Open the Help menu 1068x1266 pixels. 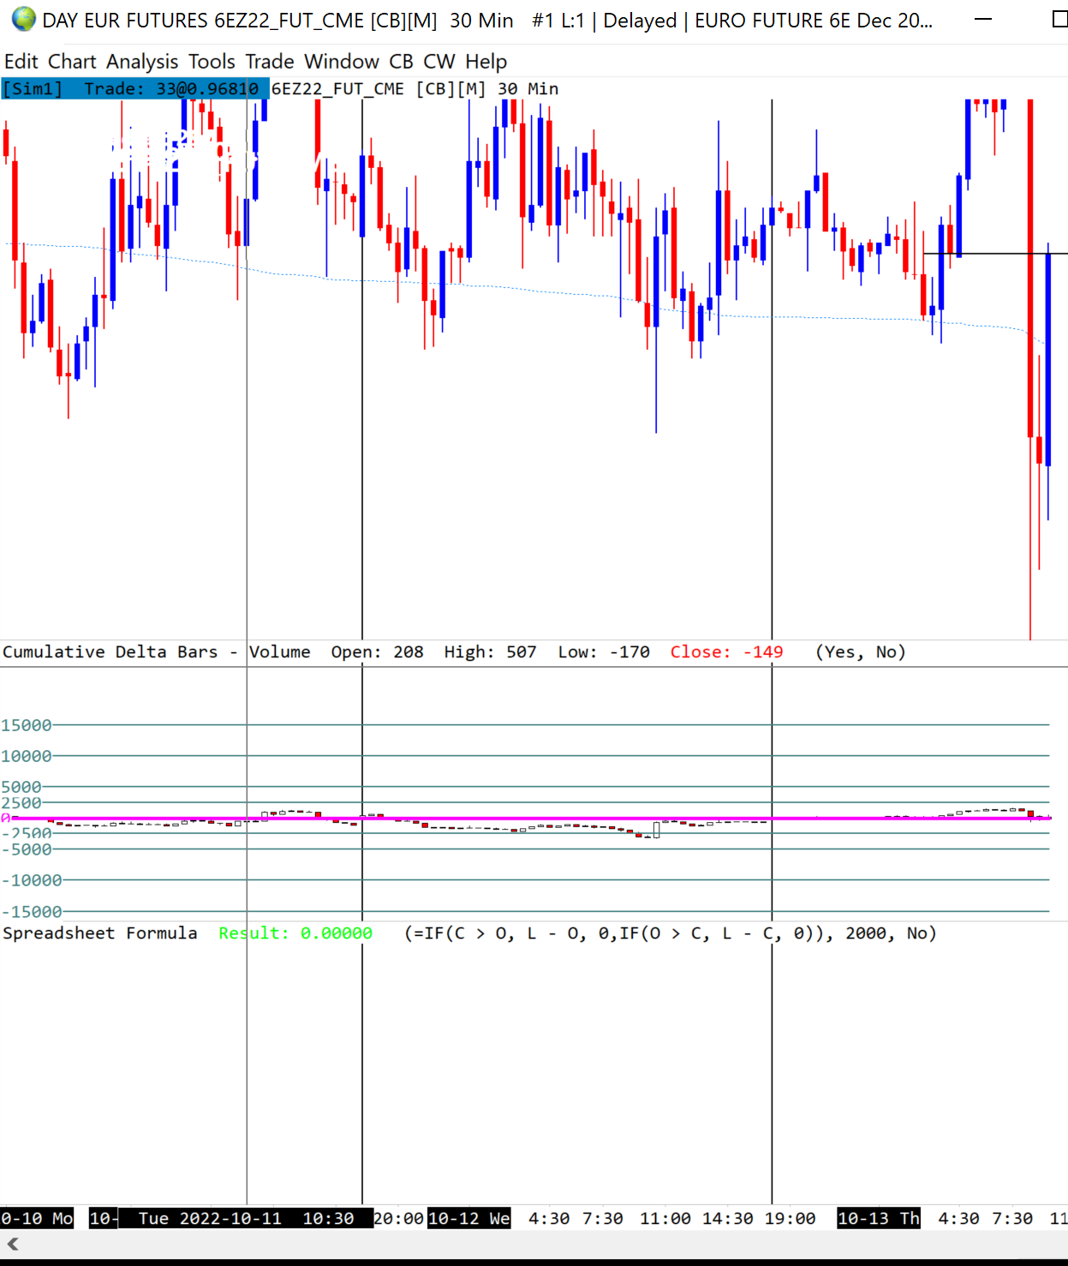[486, 62]
